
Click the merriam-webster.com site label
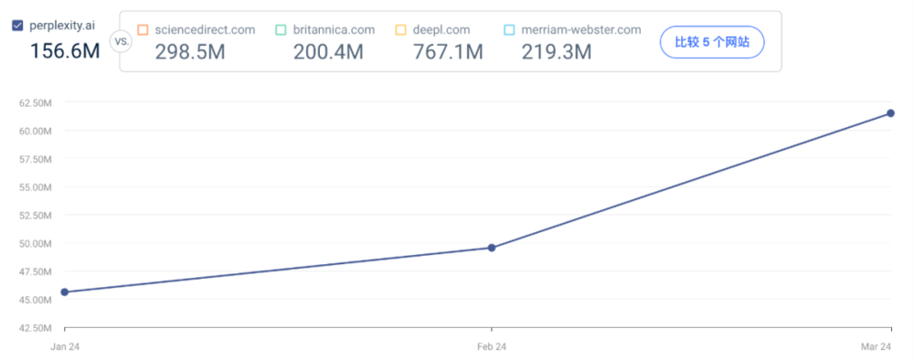pyautogui.click(x=581, y=30)
